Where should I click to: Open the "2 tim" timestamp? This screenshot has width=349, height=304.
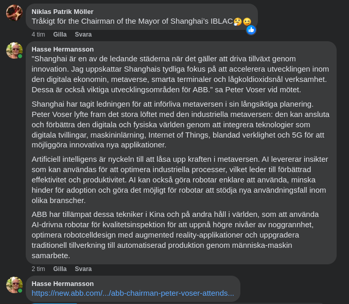[38, 269]
